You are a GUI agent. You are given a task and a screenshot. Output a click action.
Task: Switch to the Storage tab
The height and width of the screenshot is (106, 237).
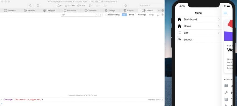click(110, 10)
